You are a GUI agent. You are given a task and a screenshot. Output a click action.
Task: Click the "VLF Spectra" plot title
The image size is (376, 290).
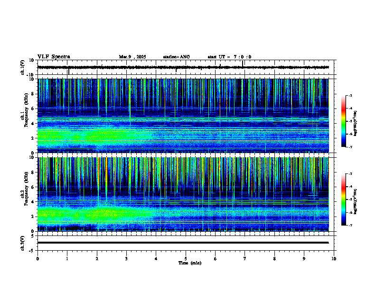(54, 57)
